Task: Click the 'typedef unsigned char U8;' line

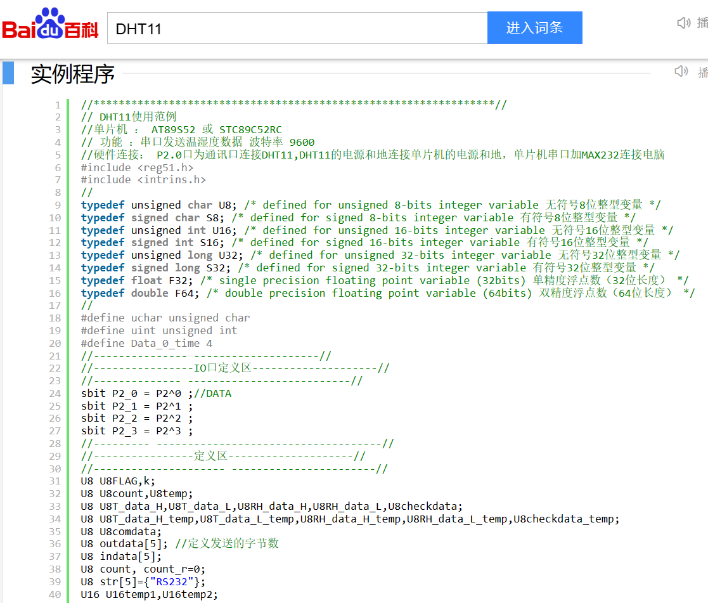Action: click(371, 205)
